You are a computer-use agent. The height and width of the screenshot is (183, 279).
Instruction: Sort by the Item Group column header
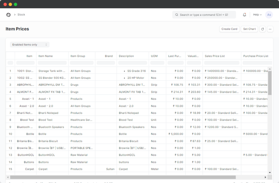coord(78,56)
